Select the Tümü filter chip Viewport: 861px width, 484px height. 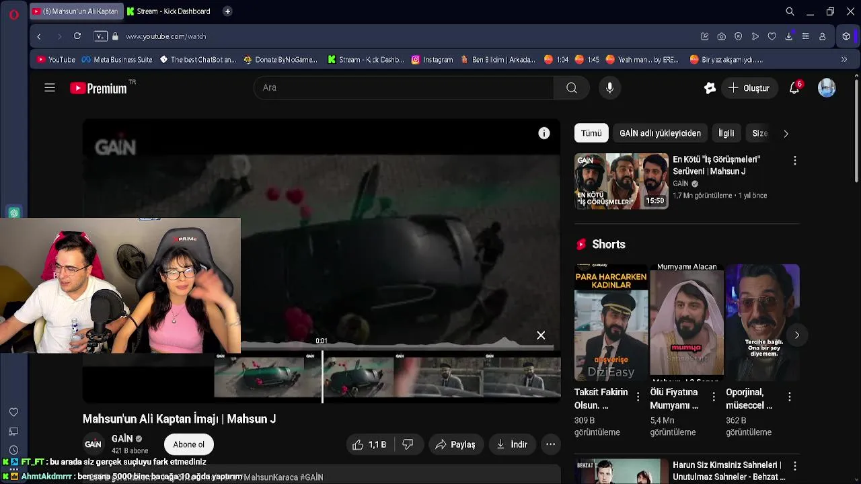click(591, 133)
